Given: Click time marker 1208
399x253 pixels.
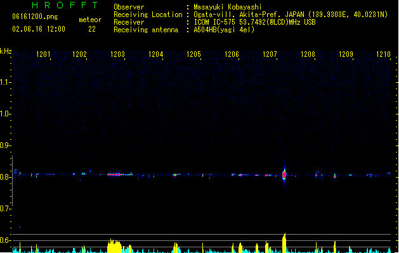Looking at the screenshot, I should click(x=308, y=54).
